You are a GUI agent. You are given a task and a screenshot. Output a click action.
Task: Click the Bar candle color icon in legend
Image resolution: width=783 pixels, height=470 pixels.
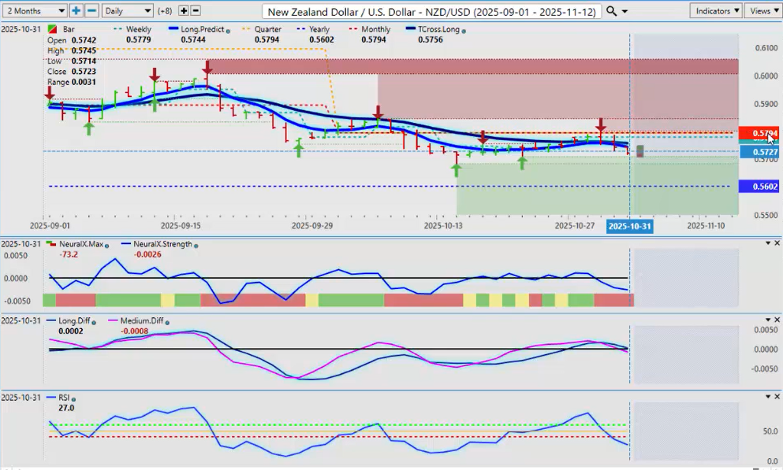coord(53,30)
